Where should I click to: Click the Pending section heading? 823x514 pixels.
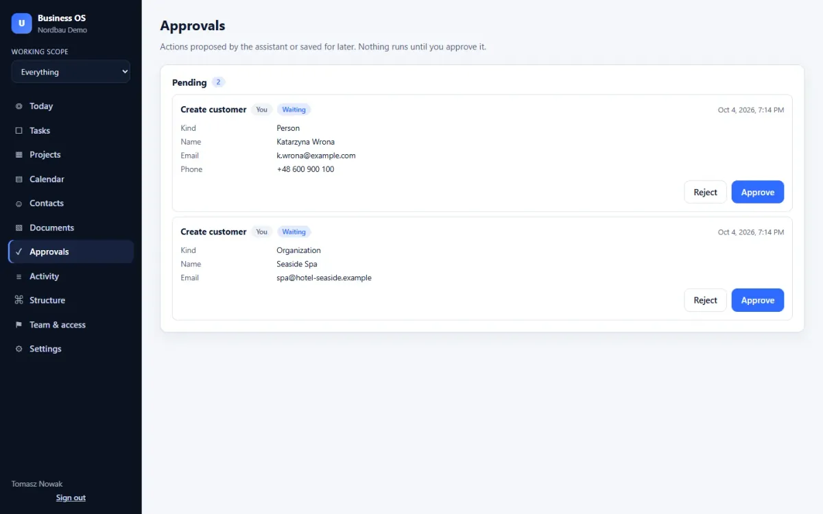coord(189,82)
